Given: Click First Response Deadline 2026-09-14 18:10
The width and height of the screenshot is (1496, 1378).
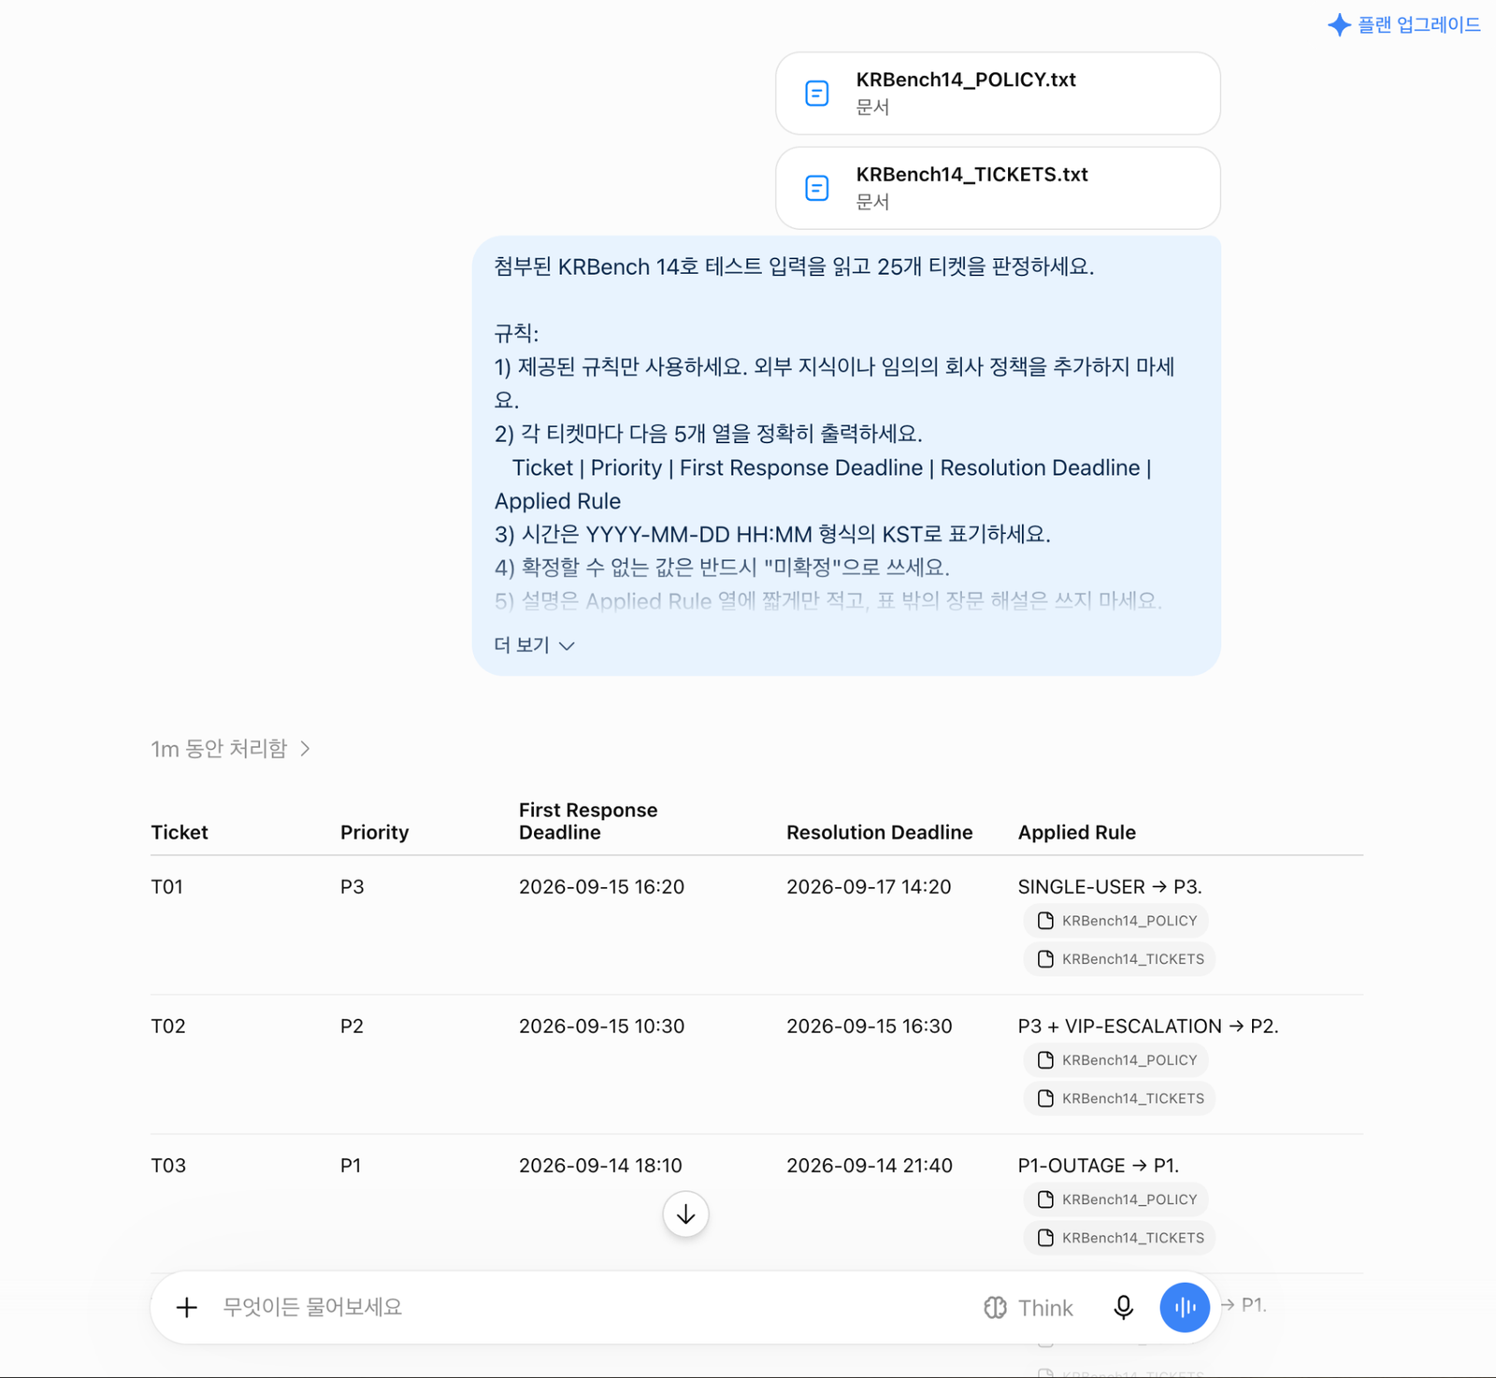Looking at the screenshot, I should (x=600, y=1165).
